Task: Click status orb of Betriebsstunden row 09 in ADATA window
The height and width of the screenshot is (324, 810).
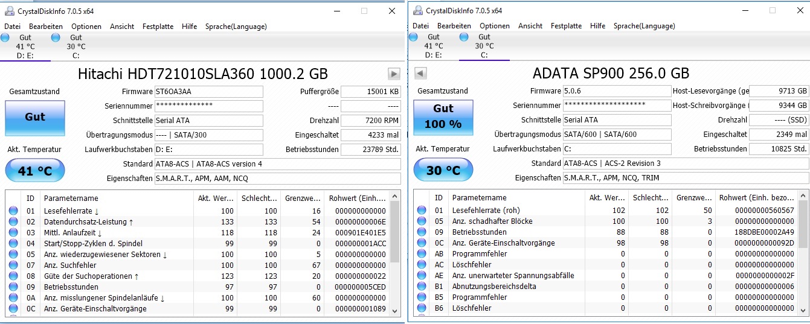Action: [x=422, y=232]
